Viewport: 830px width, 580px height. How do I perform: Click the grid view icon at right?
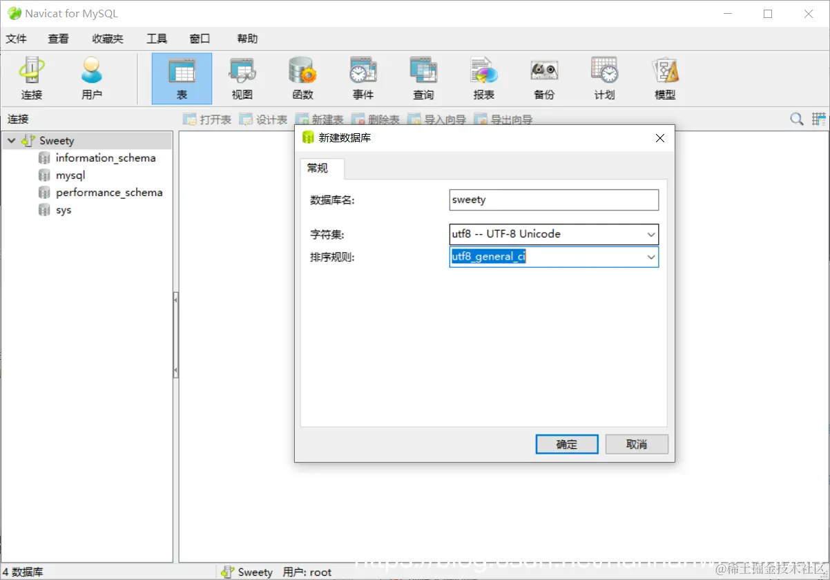[x=819, y=119]
